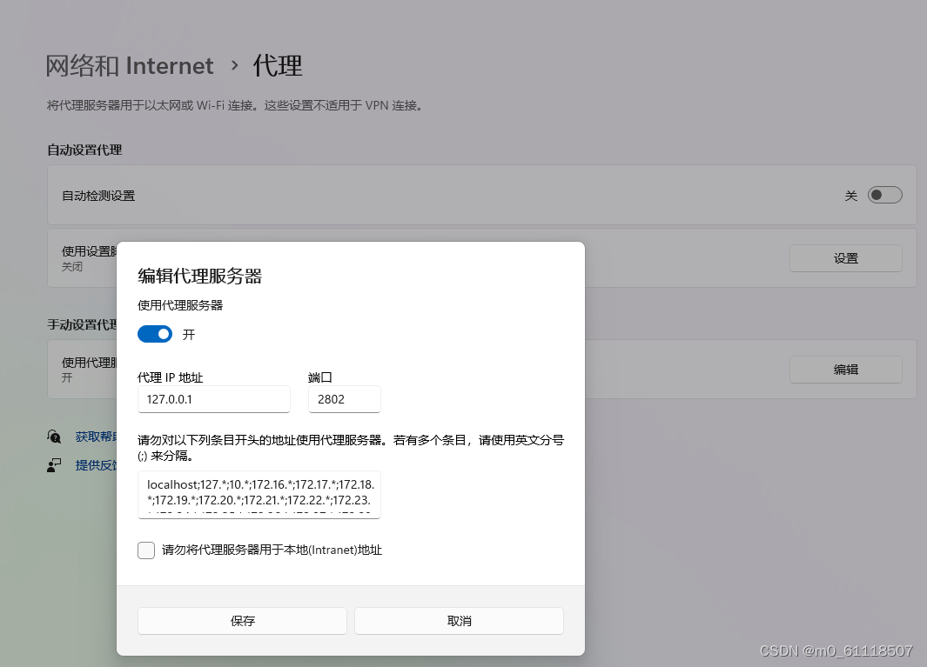Click the 端口 field showing 2802
927x667 pixels.
point(344,399)
